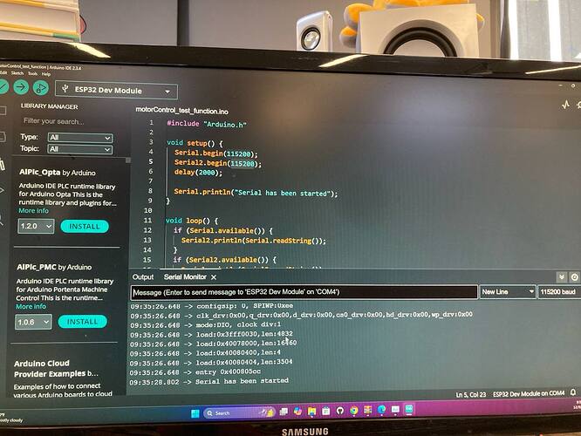Focus the Serial Monitor message input field
The width and height of the screenshot is (581, 436).
(x=304, y=292)
